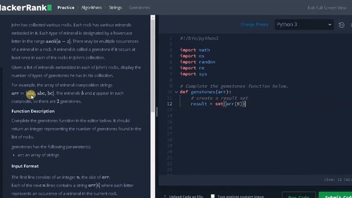Go to the Algorithms breadcrumb
The image size is (352, 198).
[91, 8]
